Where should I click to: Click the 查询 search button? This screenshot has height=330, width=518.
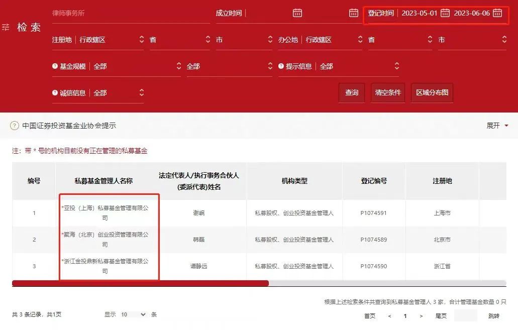[x=352, y=93]
